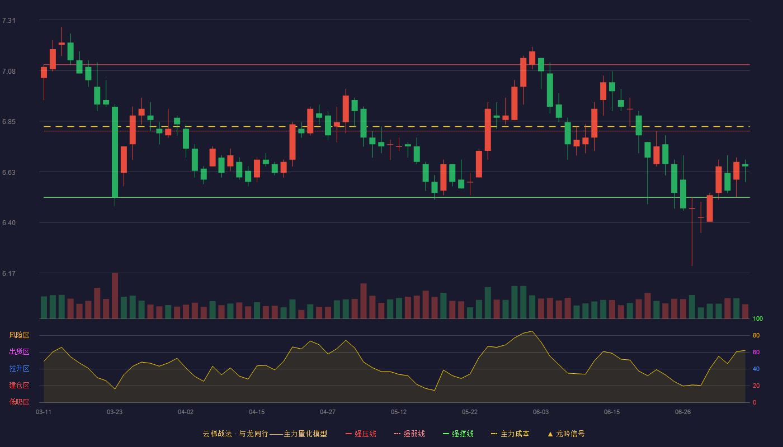Toggle the 主力成本 legend entry

tap(510, 434)
